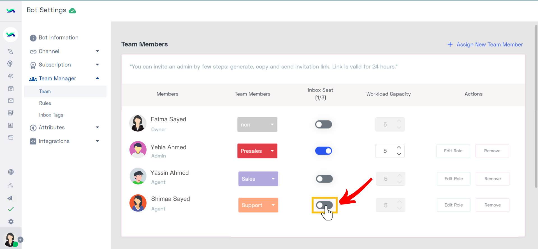Disable inbox seat for Yehia Ahmed
Viewport: 538px width, 249px height.
pyautogui.click(x=324, y=151)
